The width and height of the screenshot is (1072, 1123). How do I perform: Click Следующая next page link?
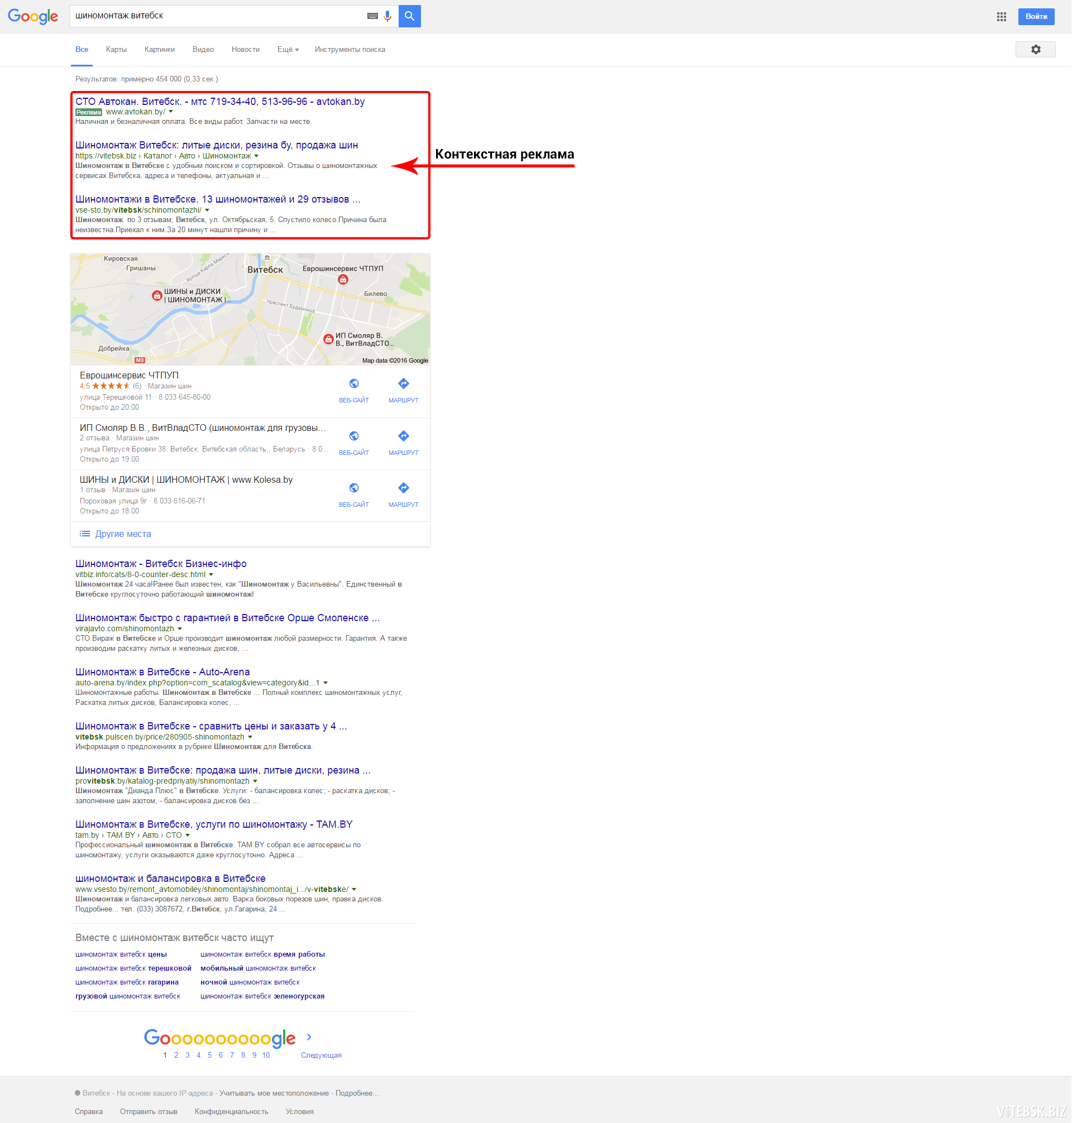click(x=321, y=1055)
